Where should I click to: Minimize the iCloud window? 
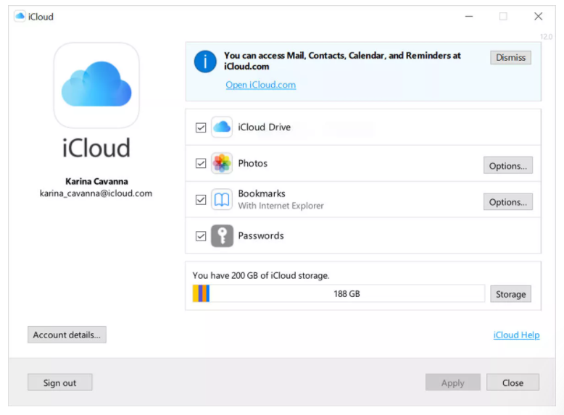469,17
